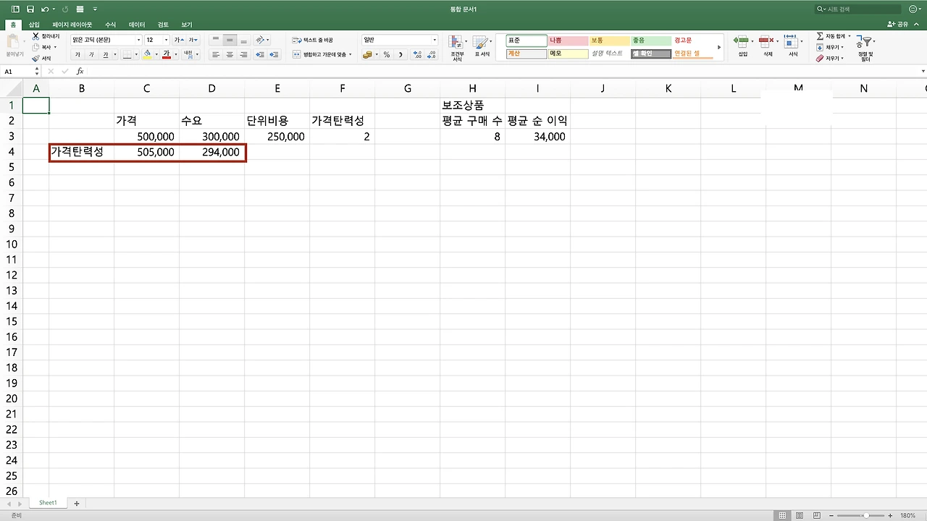Open 조건부 서식 conditional formatting

pyautogui.click(x=457, y=47)
